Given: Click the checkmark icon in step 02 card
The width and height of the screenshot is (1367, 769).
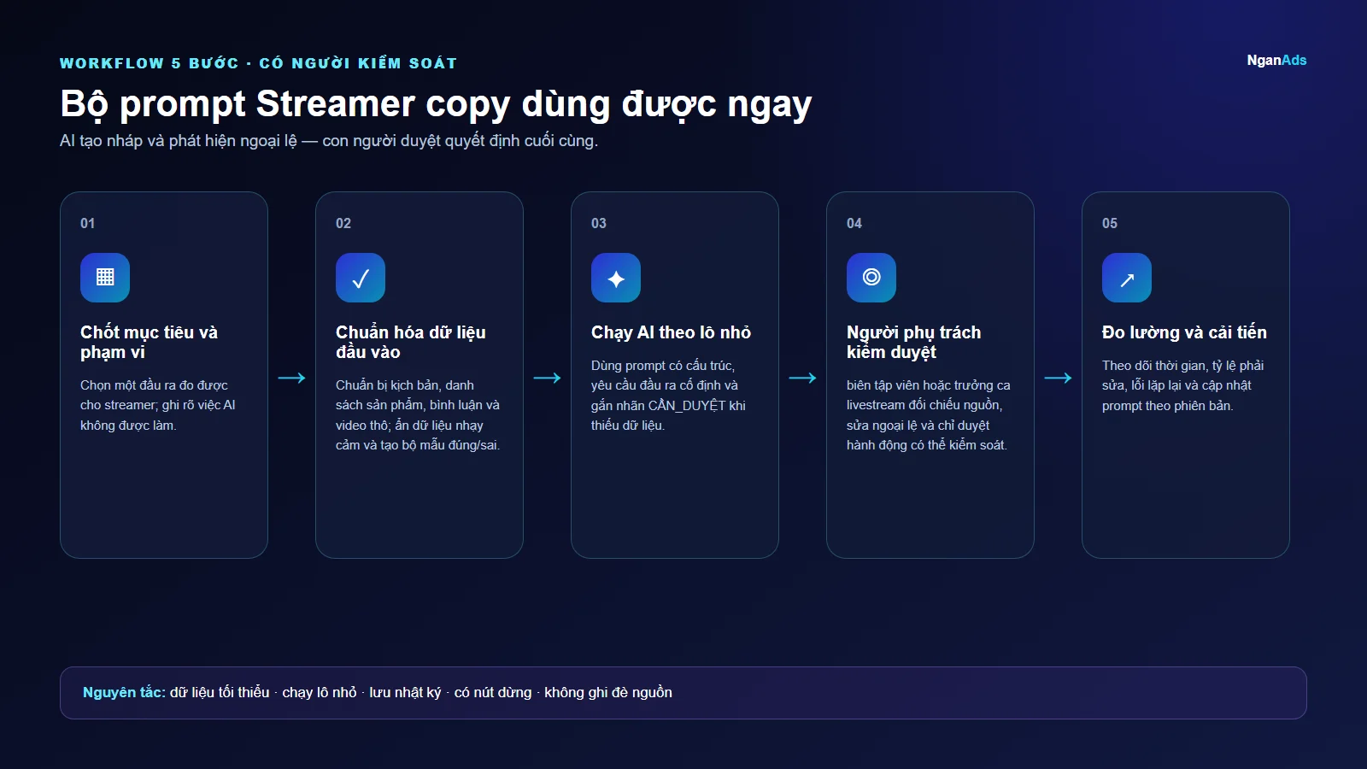Looking at the screenshot, I should coord(361,278).
